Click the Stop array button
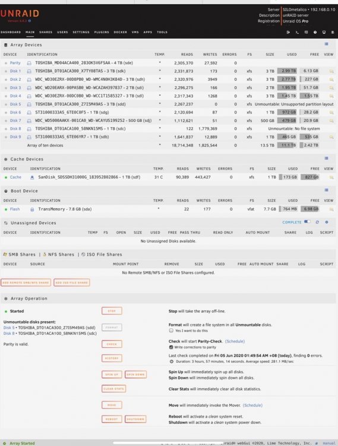 tap(112, 311)
